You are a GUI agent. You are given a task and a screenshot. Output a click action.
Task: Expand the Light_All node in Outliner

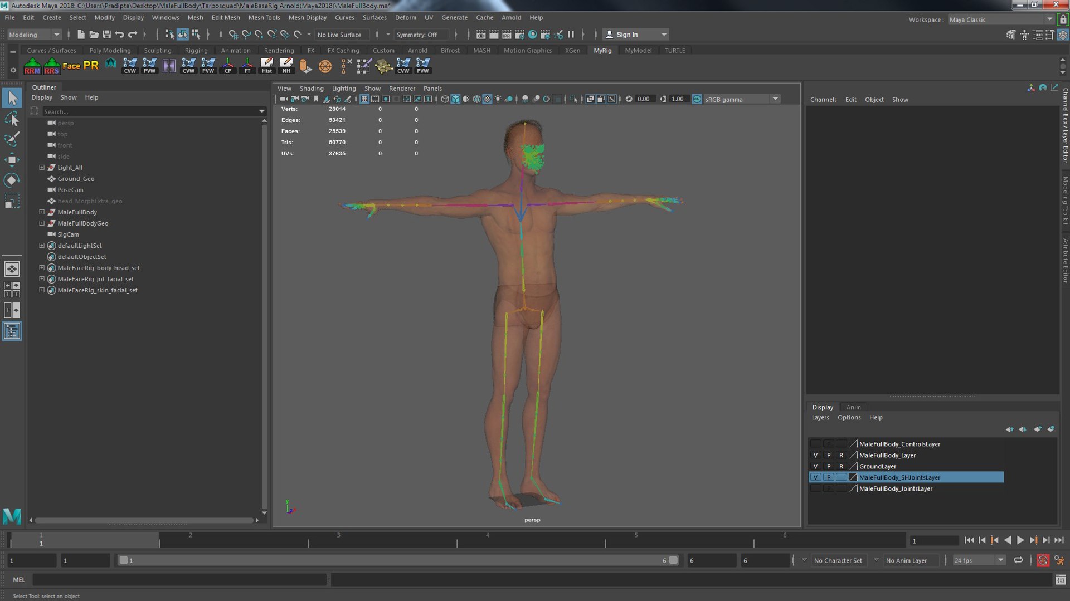(x=42, y=167)
